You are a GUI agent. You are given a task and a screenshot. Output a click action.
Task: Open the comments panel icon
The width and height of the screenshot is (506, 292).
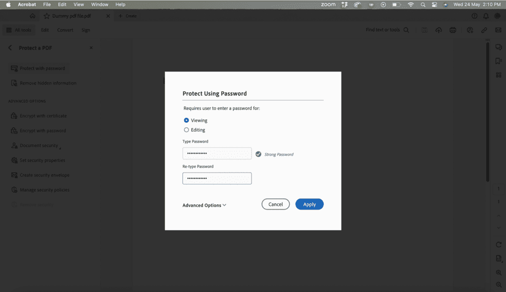tap(498, 47)
